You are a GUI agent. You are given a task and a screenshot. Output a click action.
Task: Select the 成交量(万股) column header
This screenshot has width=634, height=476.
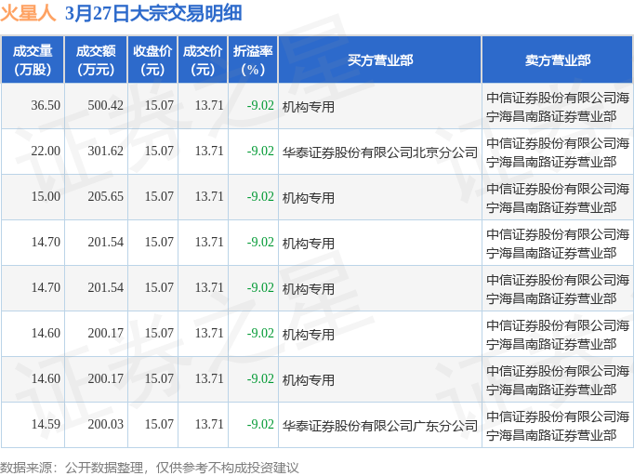pos(33,60)
